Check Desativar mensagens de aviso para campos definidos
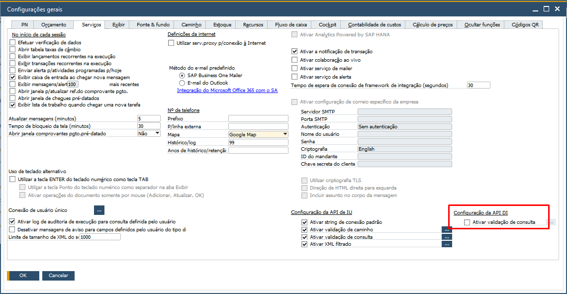This screenshot has height=294, width=567. 12,230
